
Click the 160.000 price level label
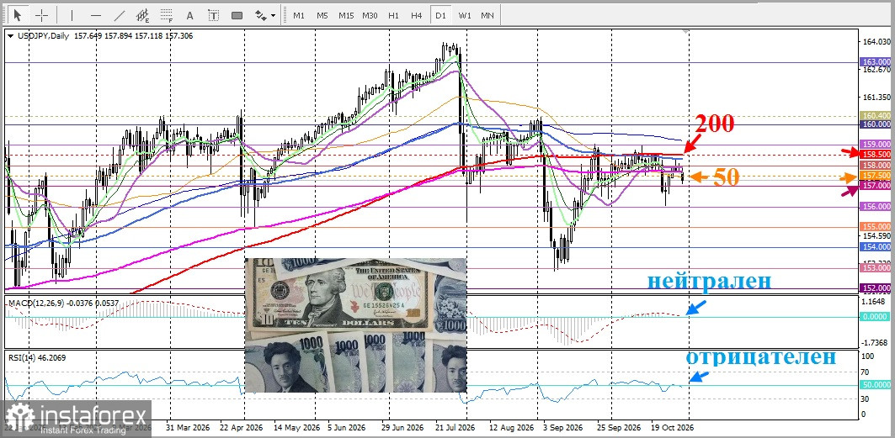[x=876, y=124]
